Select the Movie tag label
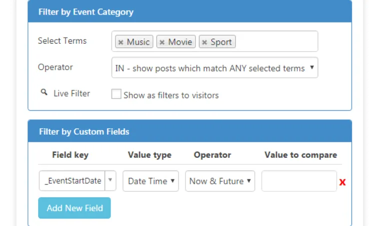 180,42
